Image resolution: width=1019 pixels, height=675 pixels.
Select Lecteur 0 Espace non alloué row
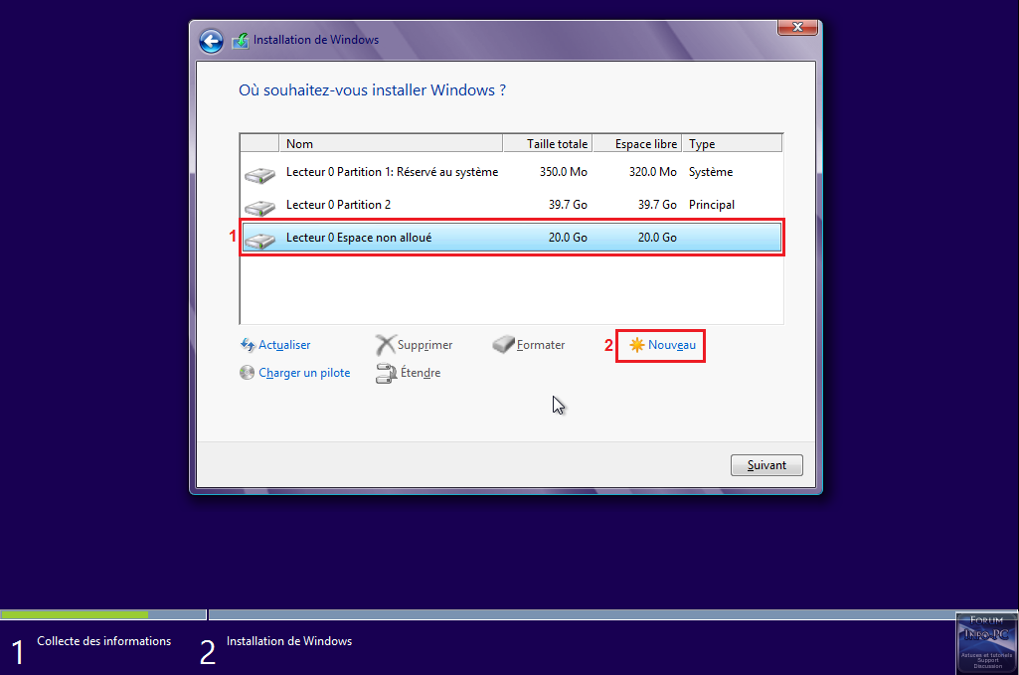511,238
